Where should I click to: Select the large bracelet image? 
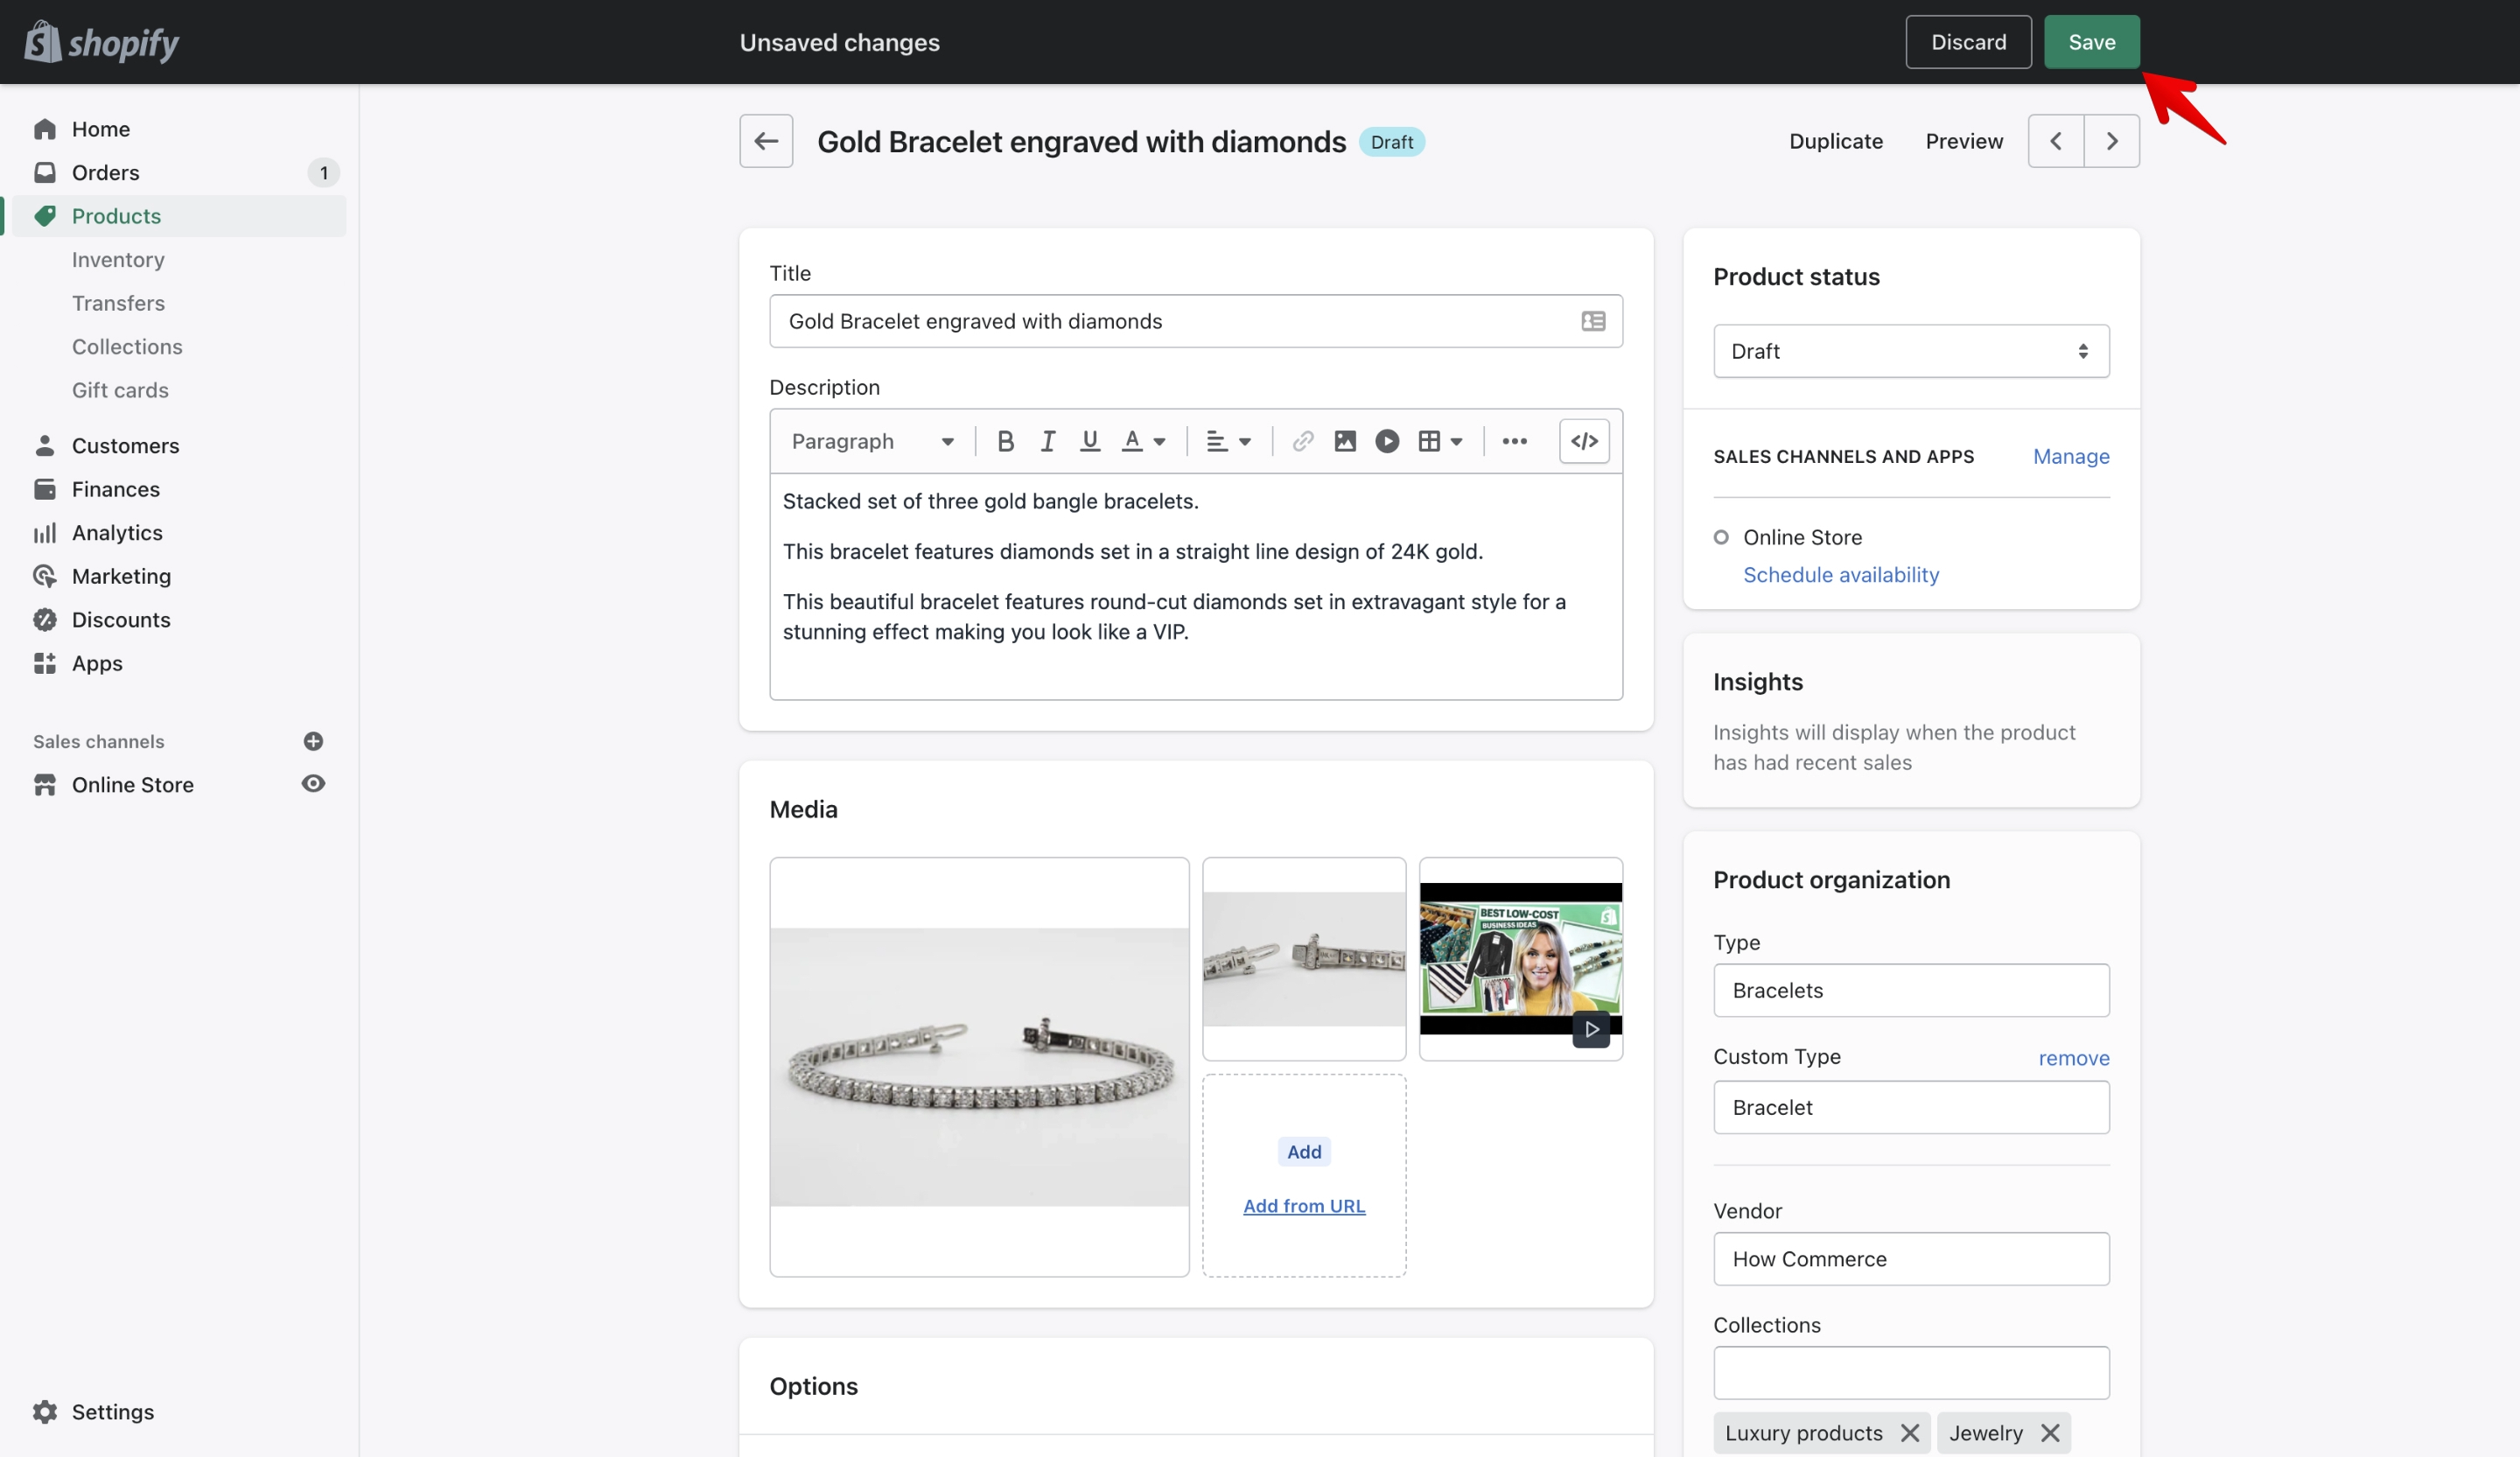[979, 1067]
